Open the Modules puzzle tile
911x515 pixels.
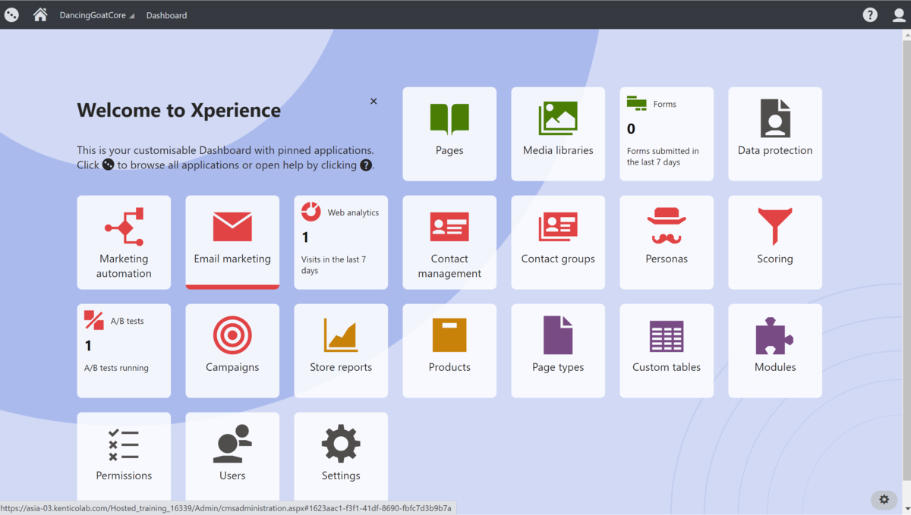click(x=775, y=350)
